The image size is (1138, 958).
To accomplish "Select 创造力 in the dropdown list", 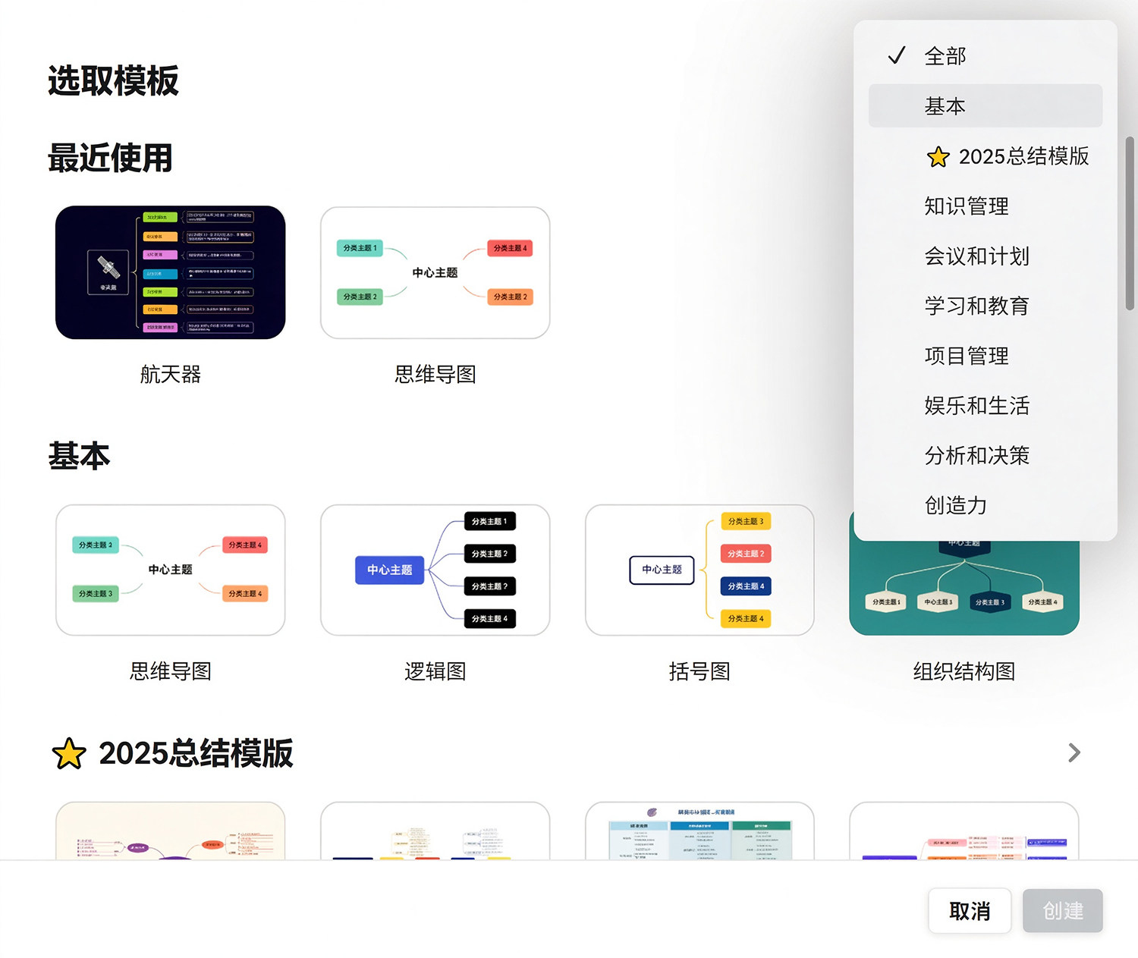I will 986,505.
